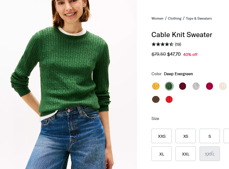Choose the Deep Evergreen green swatch
Screen dimensions: 229x169
pos(169,86)
